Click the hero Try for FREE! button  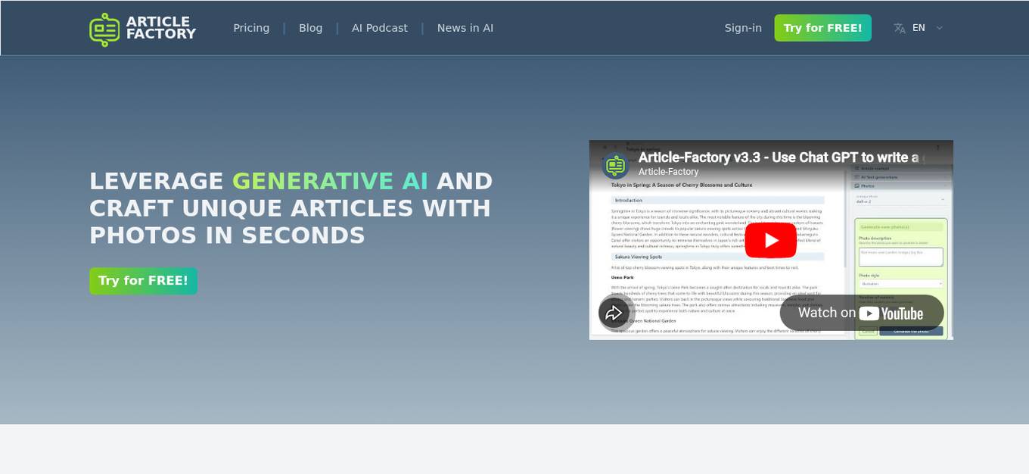click(143, 280)
